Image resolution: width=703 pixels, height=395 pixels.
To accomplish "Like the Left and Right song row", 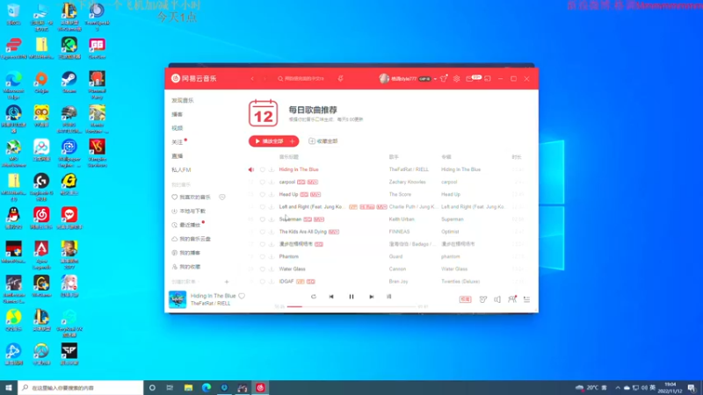I will tap(263, 207).
